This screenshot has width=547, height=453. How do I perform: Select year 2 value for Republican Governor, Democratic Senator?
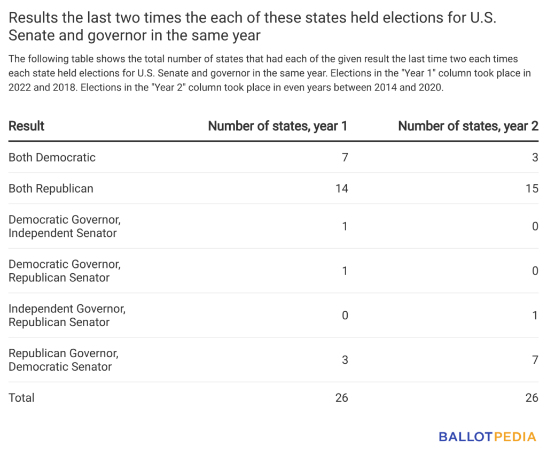coord(535,359)
